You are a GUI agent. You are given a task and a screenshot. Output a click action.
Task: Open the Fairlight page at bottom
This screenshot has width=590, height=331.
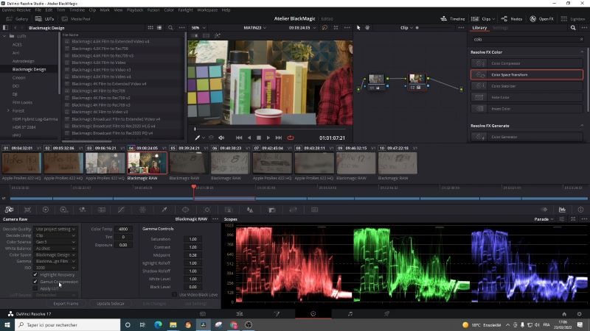[350, 314]
